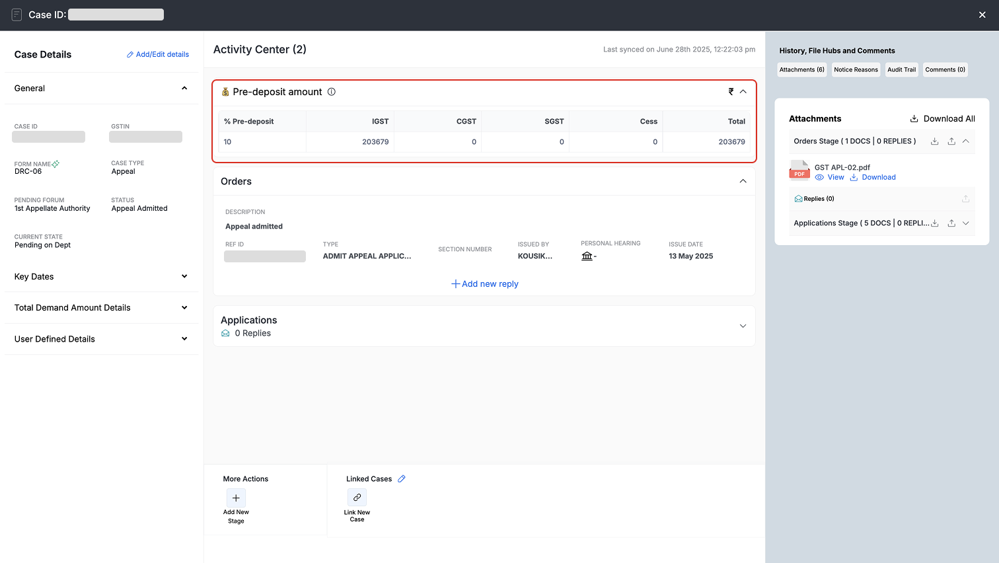This screenshot has width=999, height=563.
Task: Click the CGST column header
Action: click(x=466, y=122)
